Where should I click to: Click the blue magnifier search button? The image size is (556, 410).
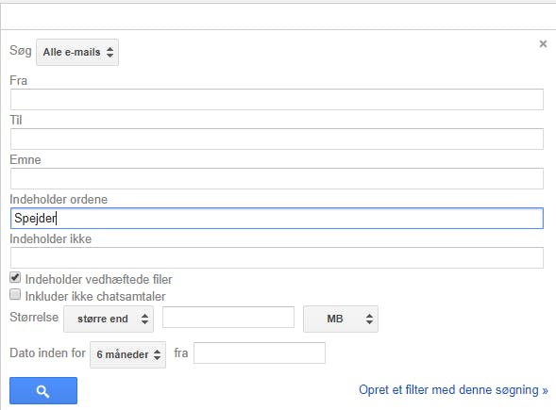click(43, 390)
